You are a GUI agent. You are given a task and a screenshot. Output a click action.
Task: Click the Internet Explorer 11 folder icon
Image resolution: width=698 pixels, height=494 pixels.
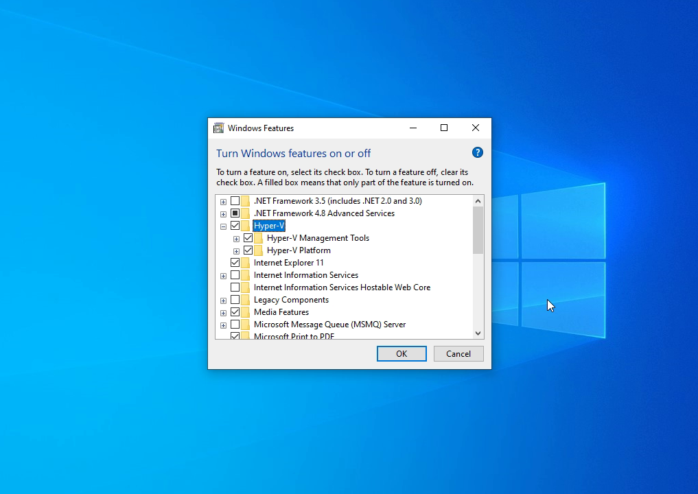pyautogui.click(x=245, y=263)
